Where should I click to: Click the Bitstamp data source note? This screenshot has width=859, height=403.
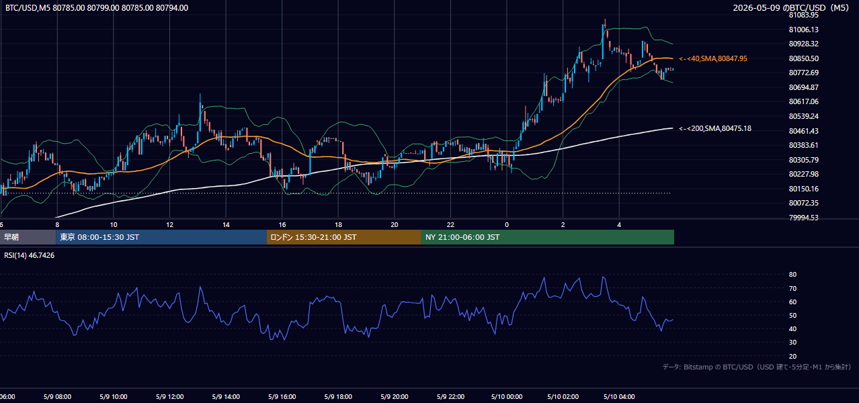(x=757, y=367)
